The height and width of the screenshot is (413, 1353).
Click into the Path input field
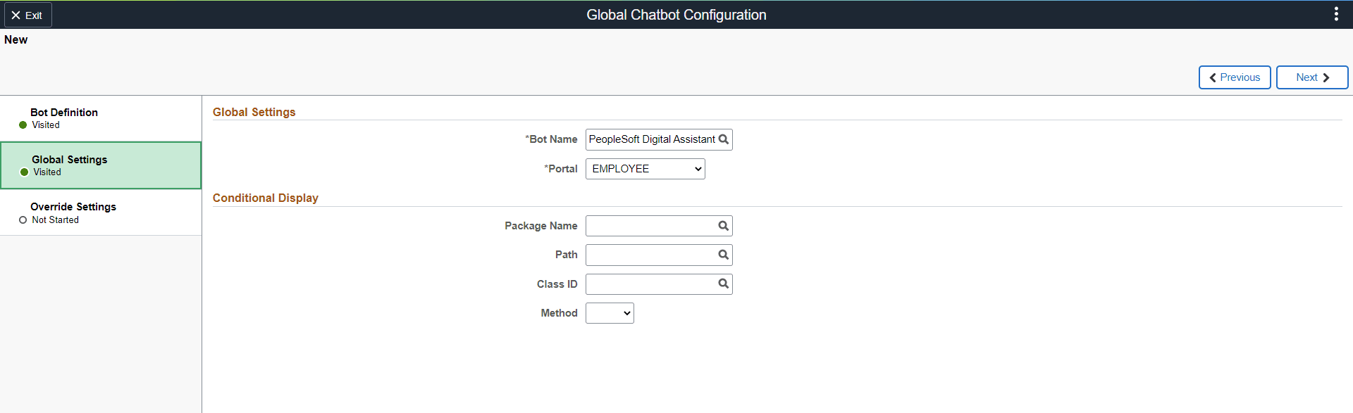[x=652, y=255]
